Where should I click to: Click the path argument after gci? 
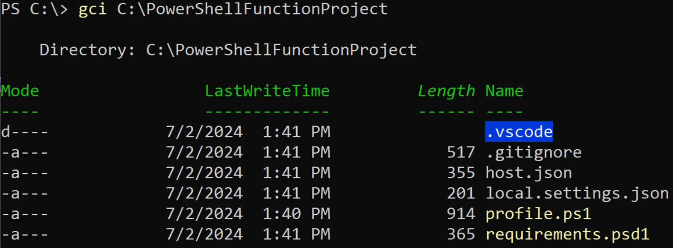pos(252,9)
